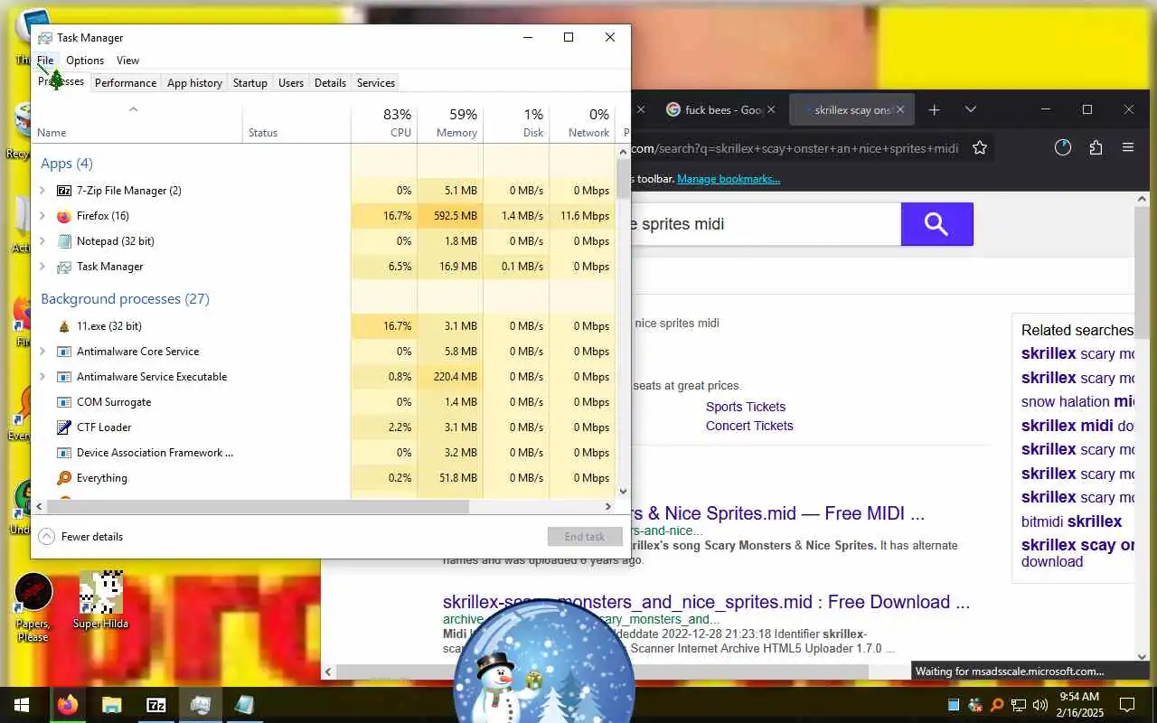Open the 'bitmidi skrillex' related search

click(1071, 521)
